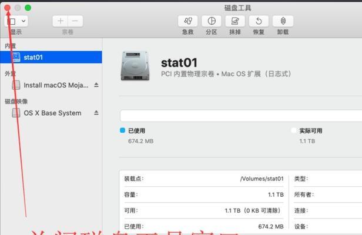
Task: Eject the OS X Base System image
Action: pyautogui.click(x=96, y=113)
